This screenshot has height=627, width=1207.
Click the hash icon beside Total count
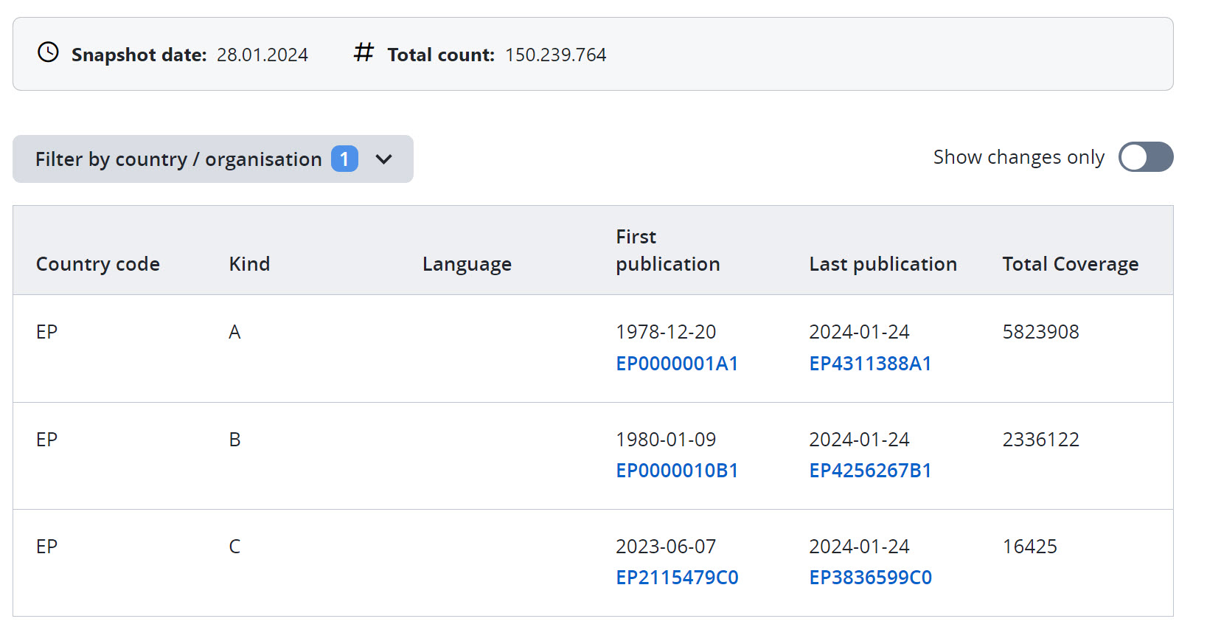tap(364, 53)
